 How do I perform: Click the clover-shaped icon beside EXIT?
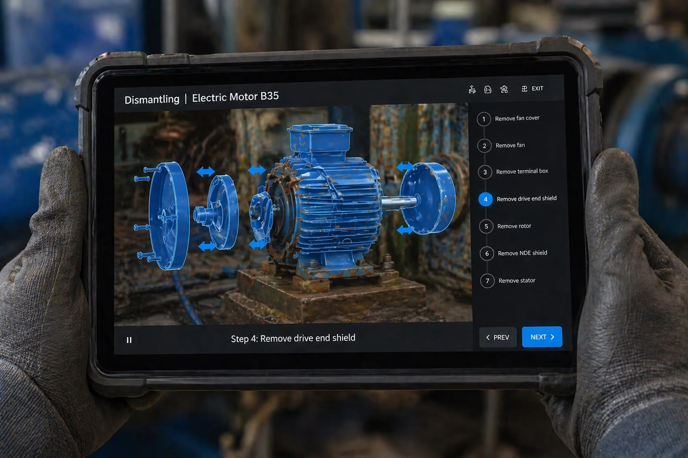(504, 89)
